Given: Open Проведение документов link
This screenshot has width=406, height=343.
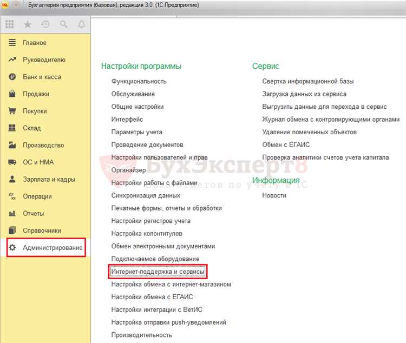Looking at the screenshot, I should click(x=147, y=144).
